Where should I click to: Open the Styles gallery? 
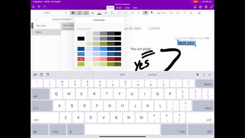162,13
